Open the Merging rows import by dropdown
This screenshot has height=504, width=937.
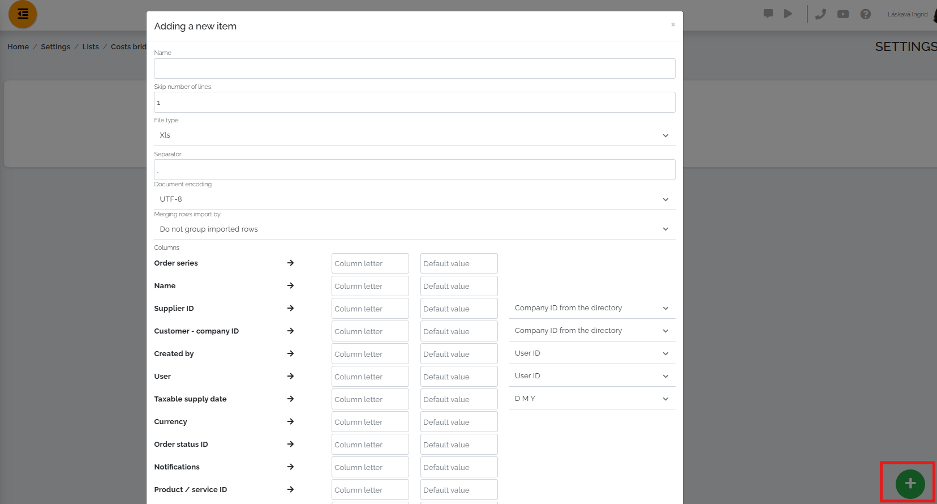[x=415, y=229]
